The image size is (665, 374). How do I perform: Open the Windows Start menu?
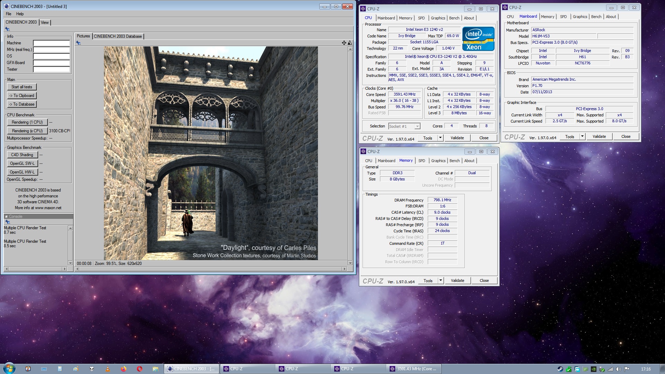(9, 368)
